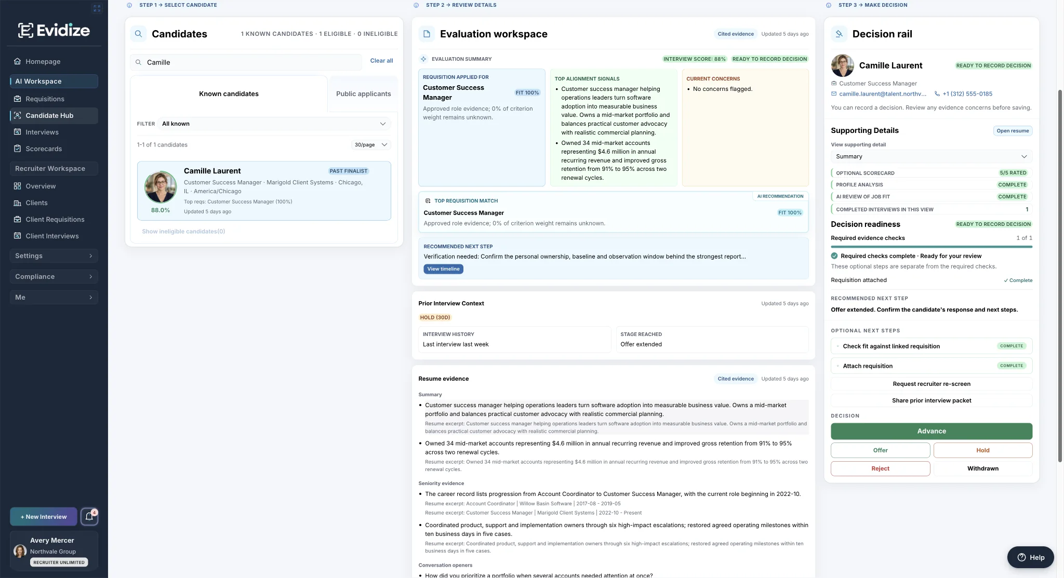Click the Candidates search magnifier icon
The image size is (1064, 578).
(x=138, y=34)
